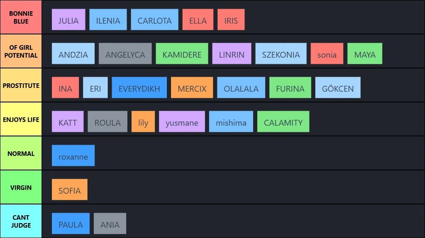Click the lowercase sonia tile
The image size is (425, 238).
coord(327,53)
